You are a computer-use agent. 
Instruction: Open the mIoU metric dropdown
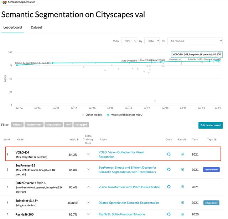[129, 41]
